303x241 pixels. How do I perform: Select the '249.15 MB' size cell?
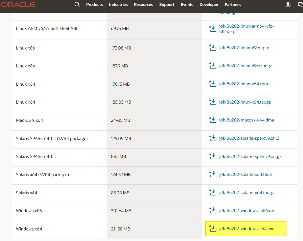(154, 121)
